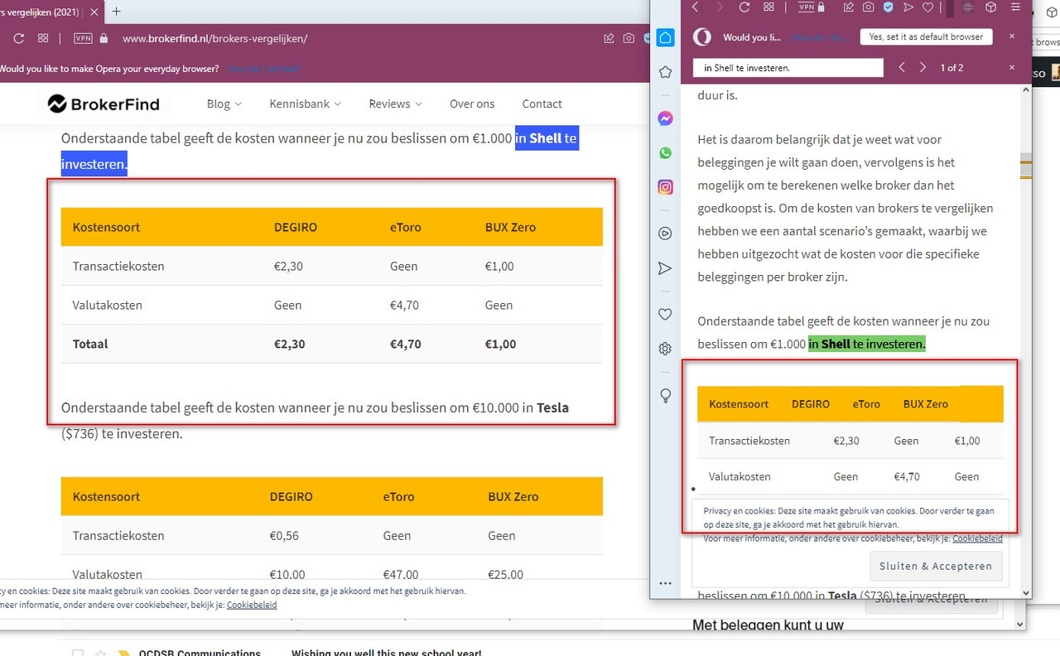
Task: Click the '1 of 2' match counter
Action: click(952, 68)
